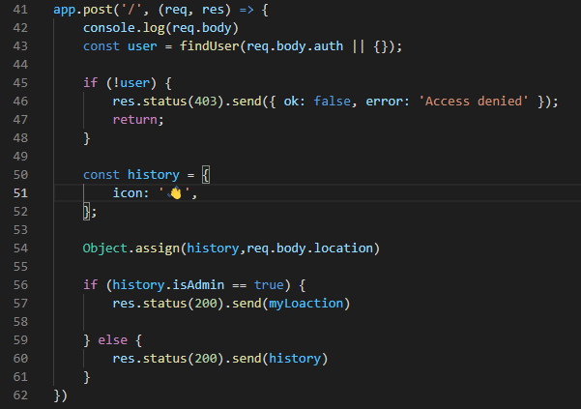
Task: Click line number 60 in the gutter
Action: [20, 359]
